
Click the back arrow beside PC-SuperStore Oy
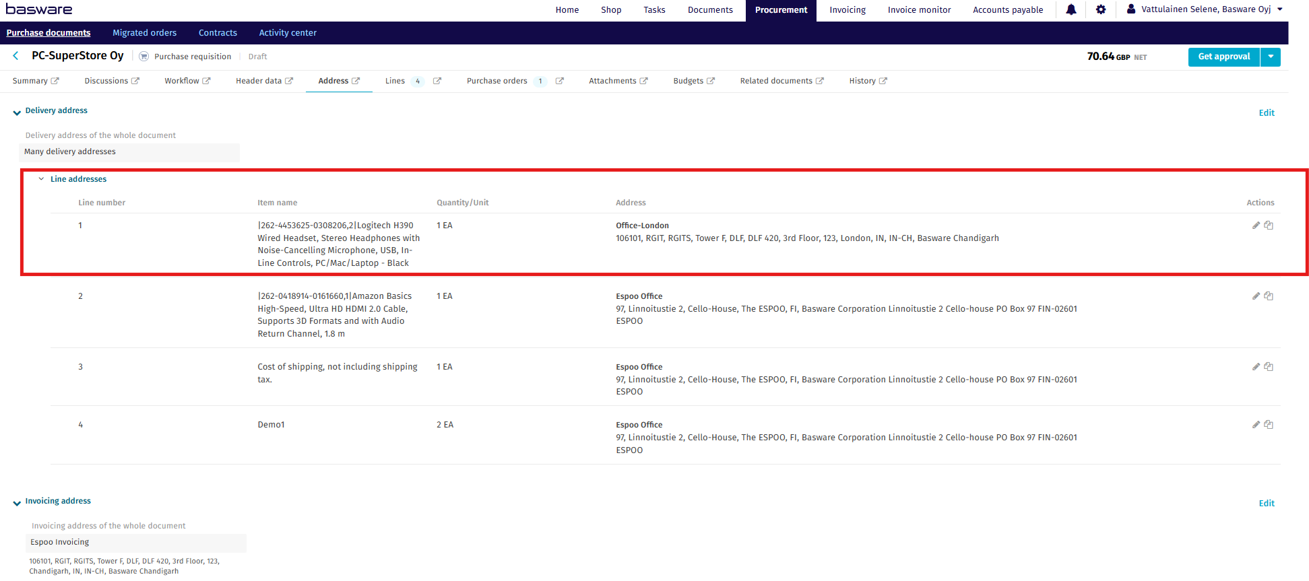[x=15, y=56]
